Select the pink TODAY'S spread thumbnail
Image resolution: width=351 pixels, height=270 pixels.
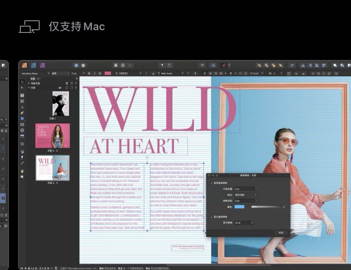[53, 135]
